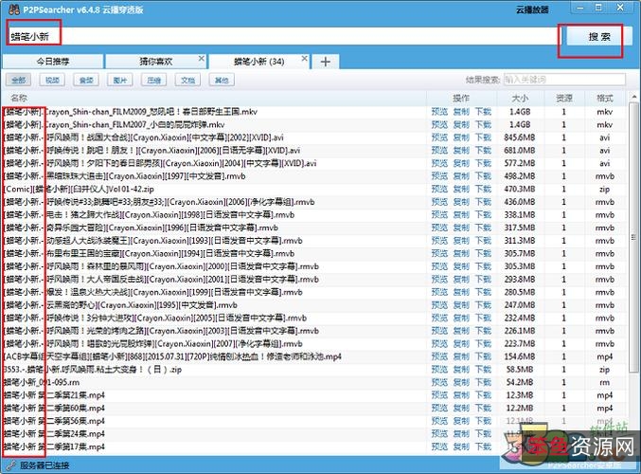Preview 蜡笔小新 第二季第17集.mp4
This screenshot has width=641, height=474.
[439, 447]
